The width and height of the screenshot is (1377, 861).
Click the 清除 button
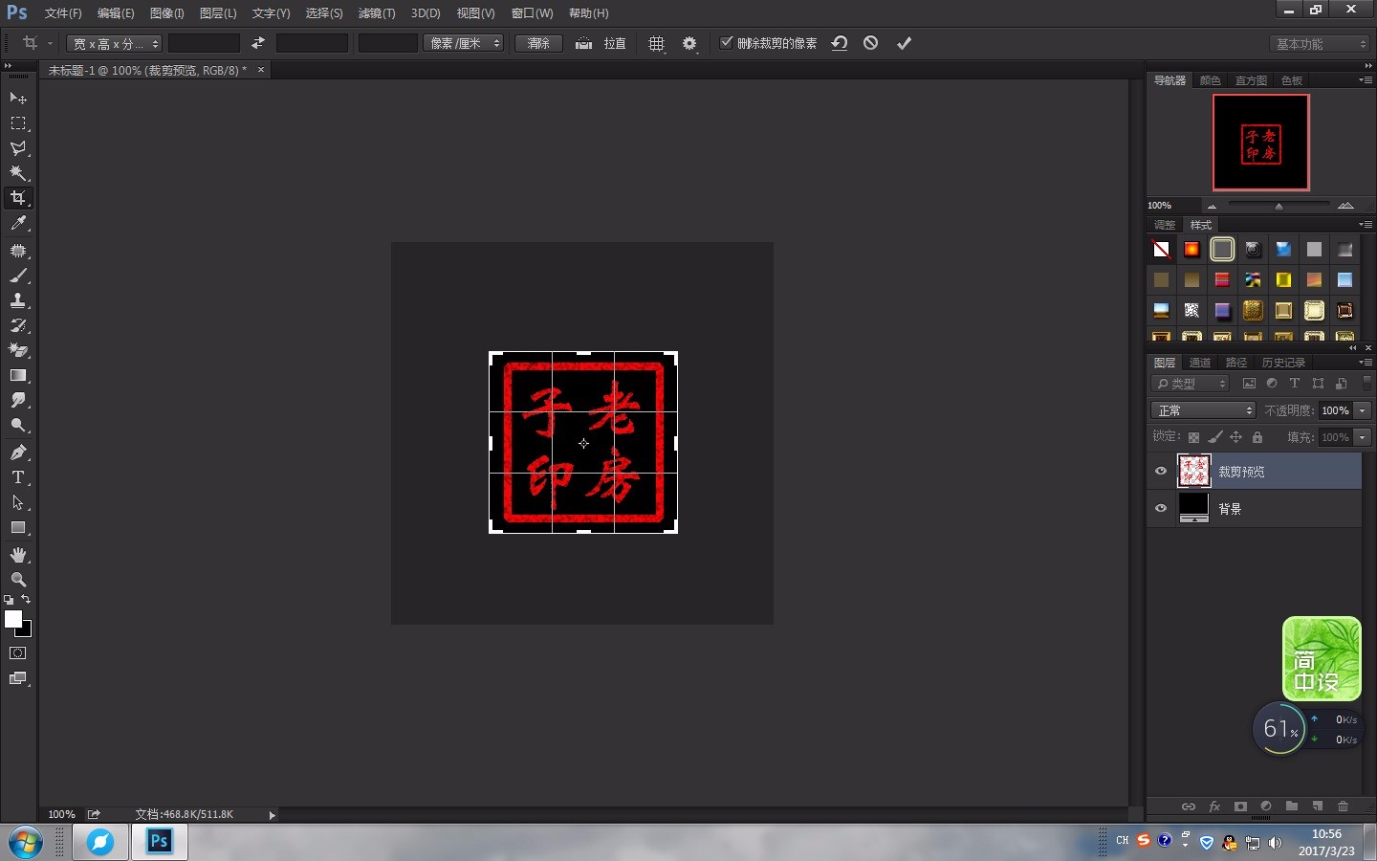click(x=538, y=43)
